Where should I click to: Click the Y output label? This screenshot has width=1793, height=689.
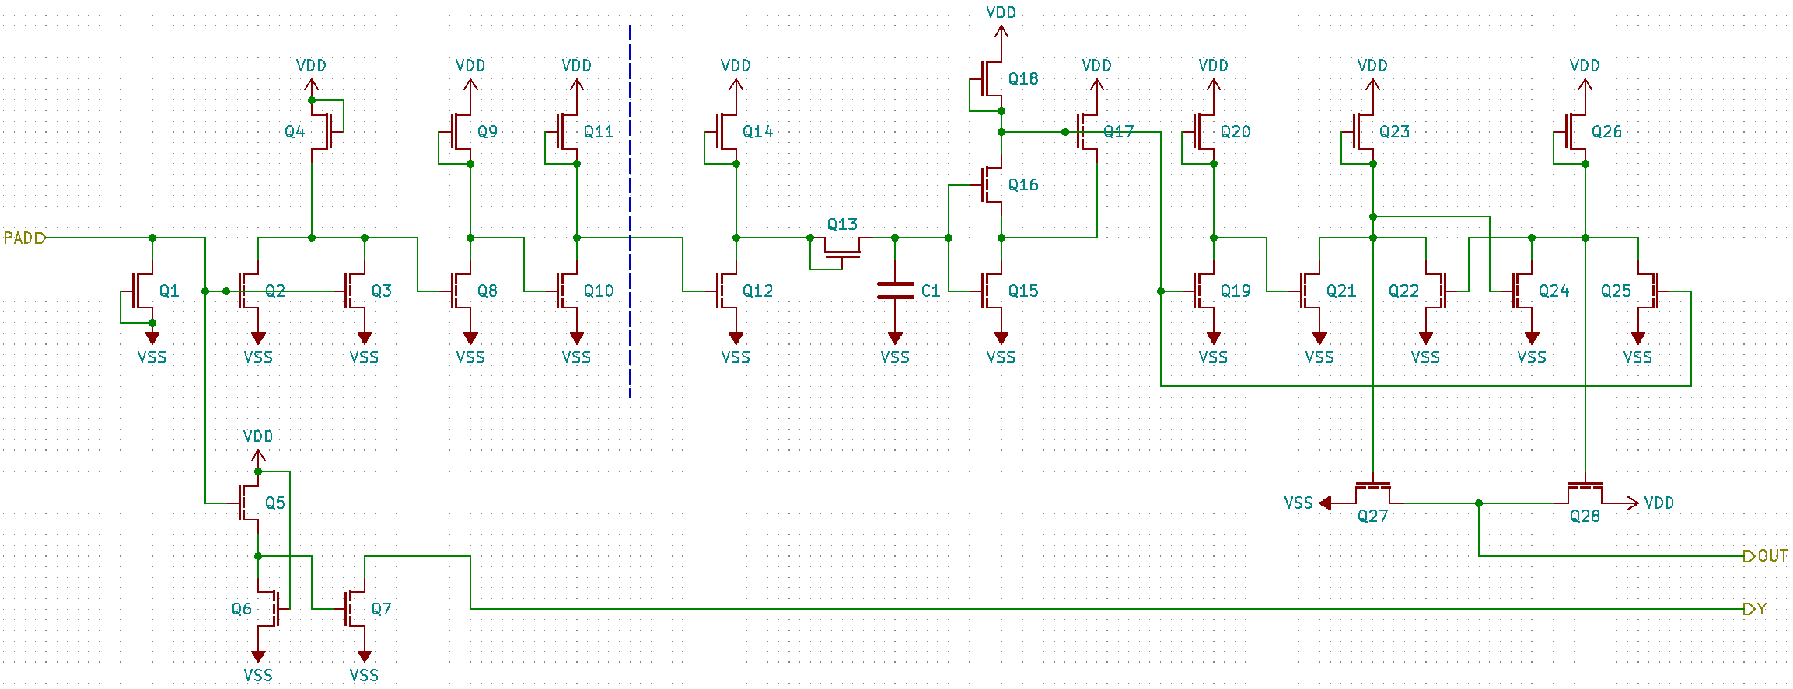pos(1756,609)
